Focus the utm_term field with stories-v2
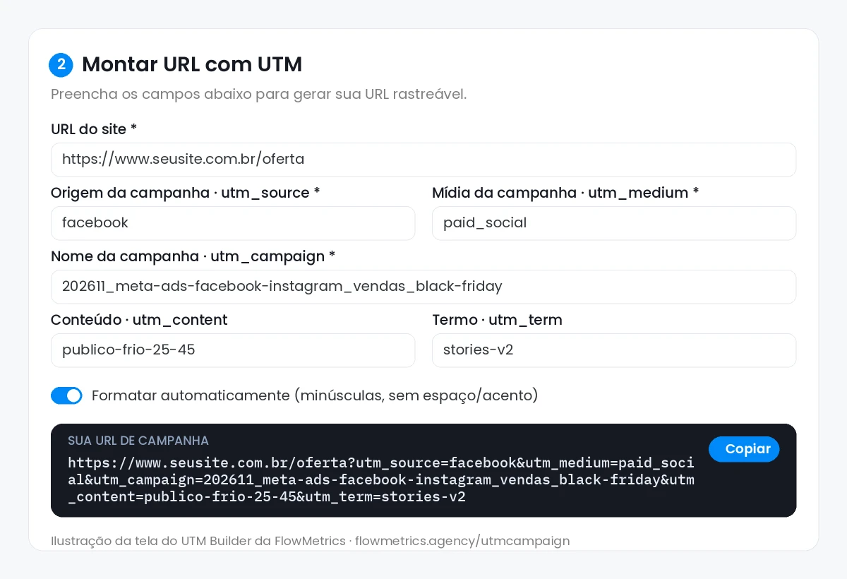Screen dimensions: 847x579 click(x=614, y=350)
